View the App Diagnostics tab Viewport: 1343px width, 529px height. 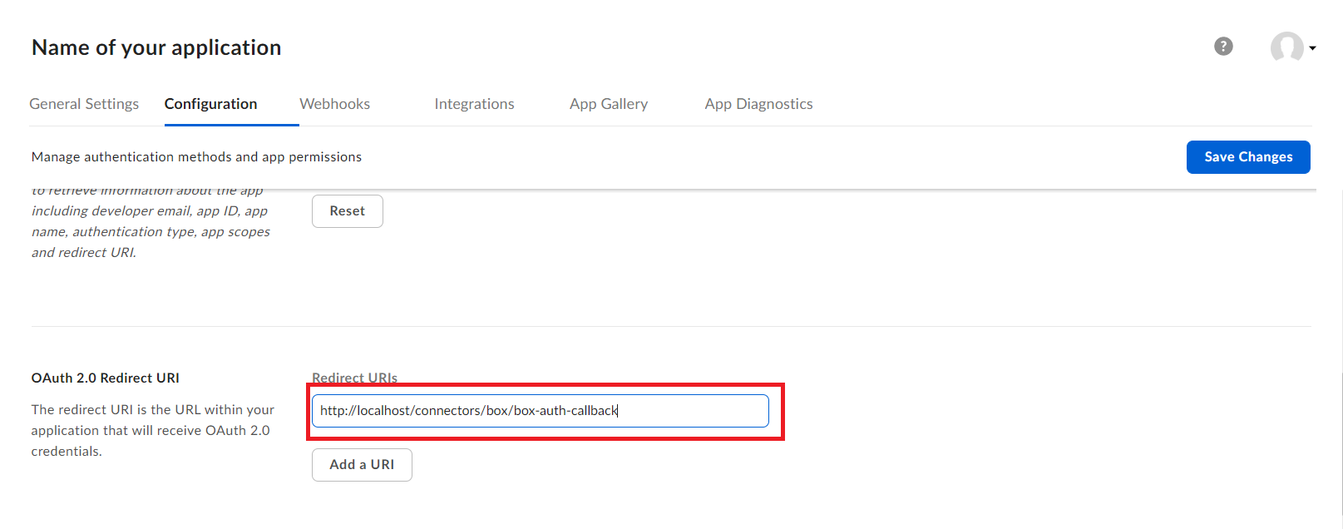point(758,104)
